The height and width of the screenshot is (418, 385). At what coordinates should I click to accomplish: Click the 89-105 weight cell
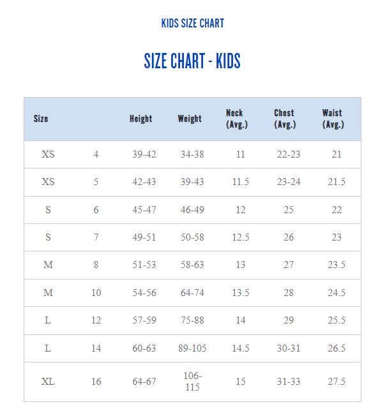coord(192,348)
